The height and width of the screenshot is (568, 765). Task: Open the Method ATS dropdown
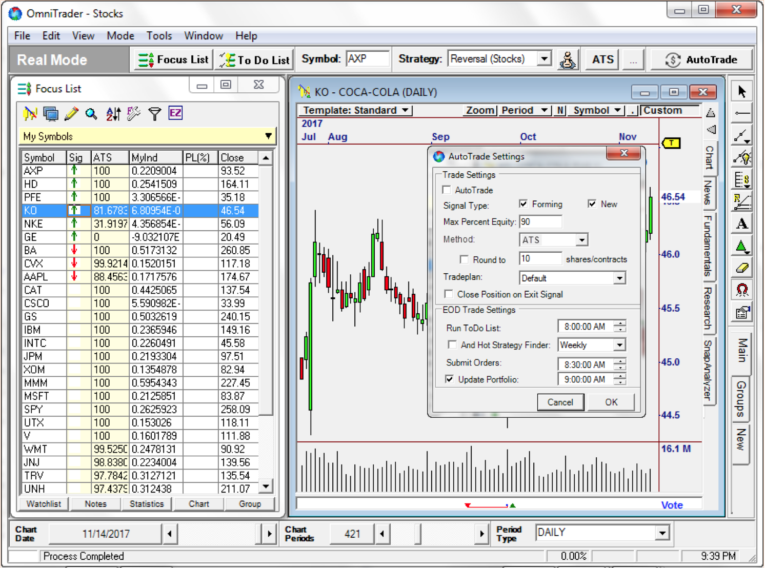581,239
